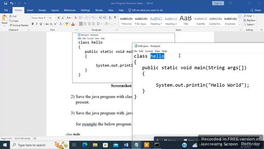Image resolution: width=264 pixels, height=149 pixels.
Task: Toggle Superscript formatting
Action: (55, 24)
